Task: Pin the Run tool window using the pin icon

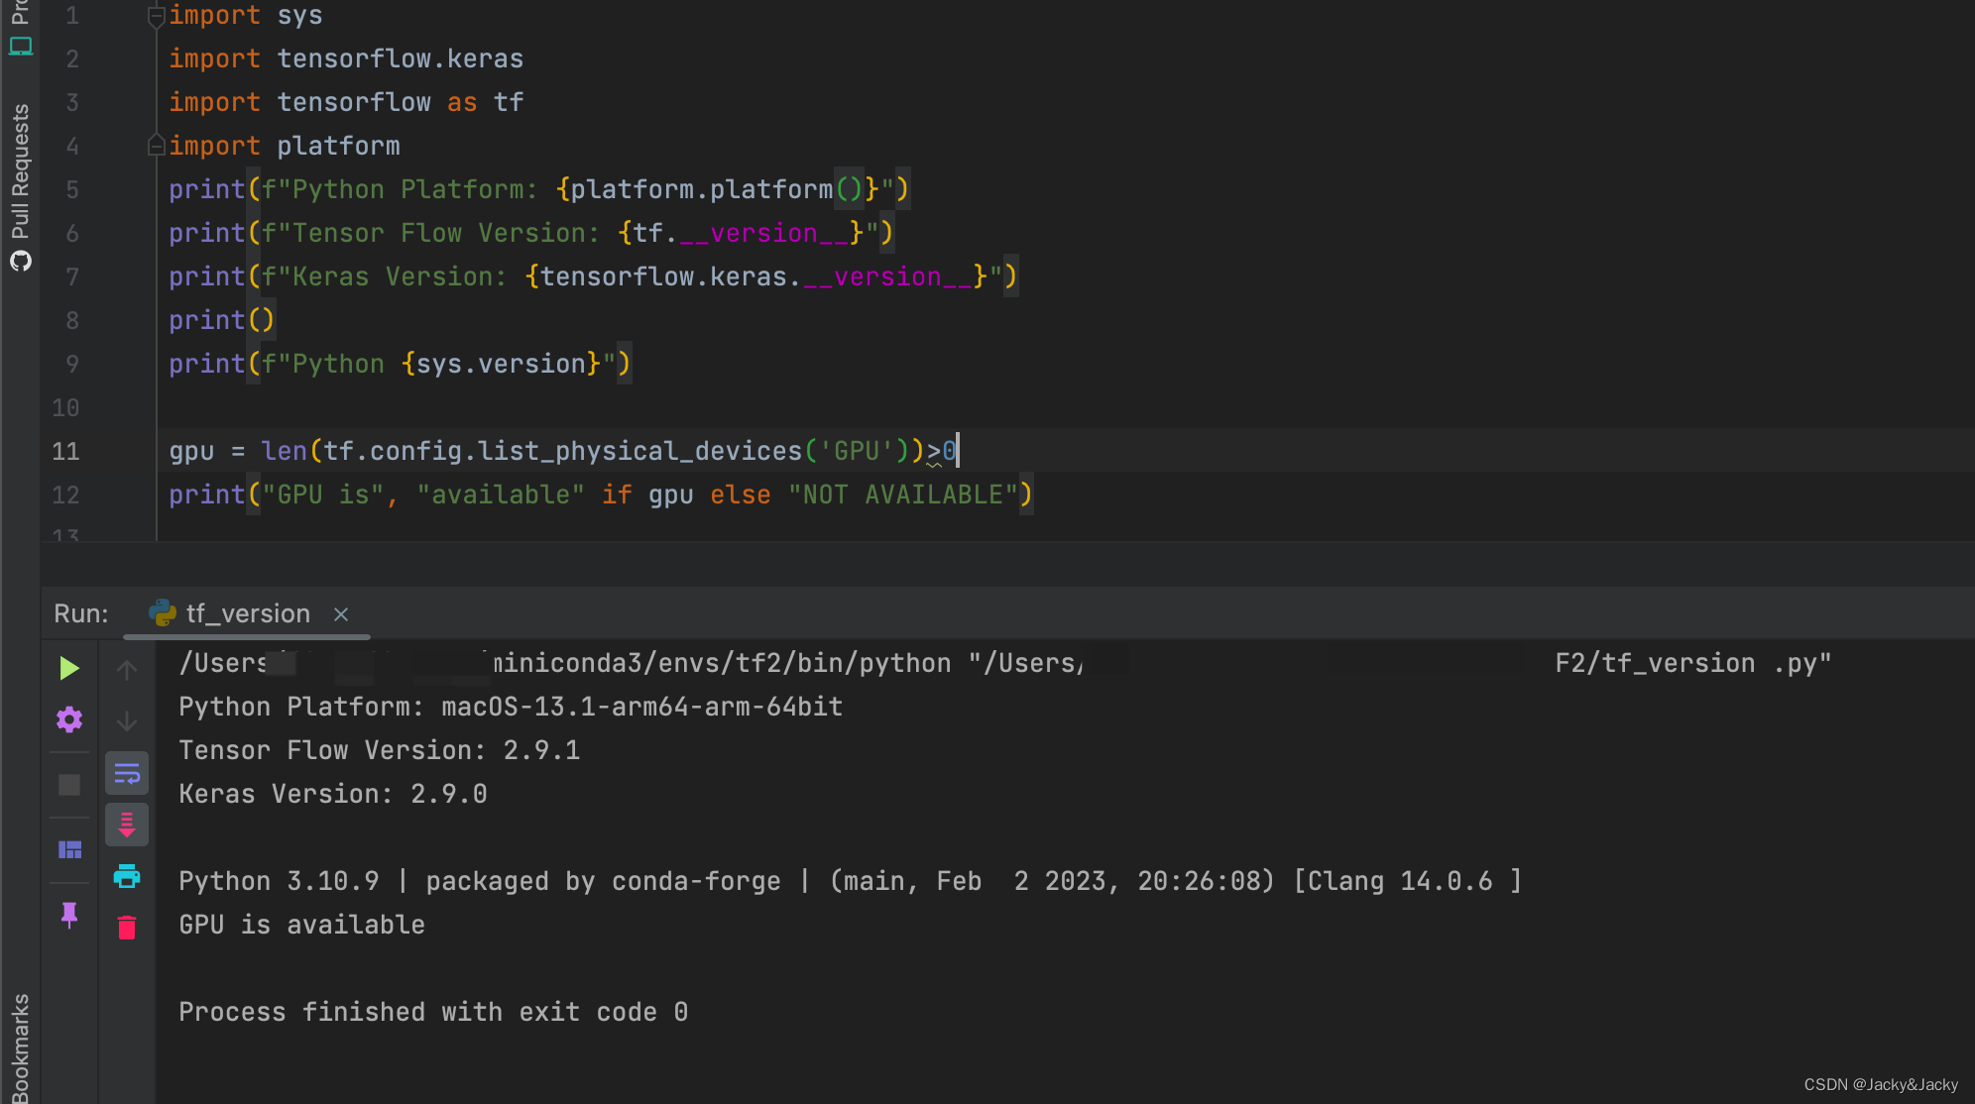Action: coord(69,916)
